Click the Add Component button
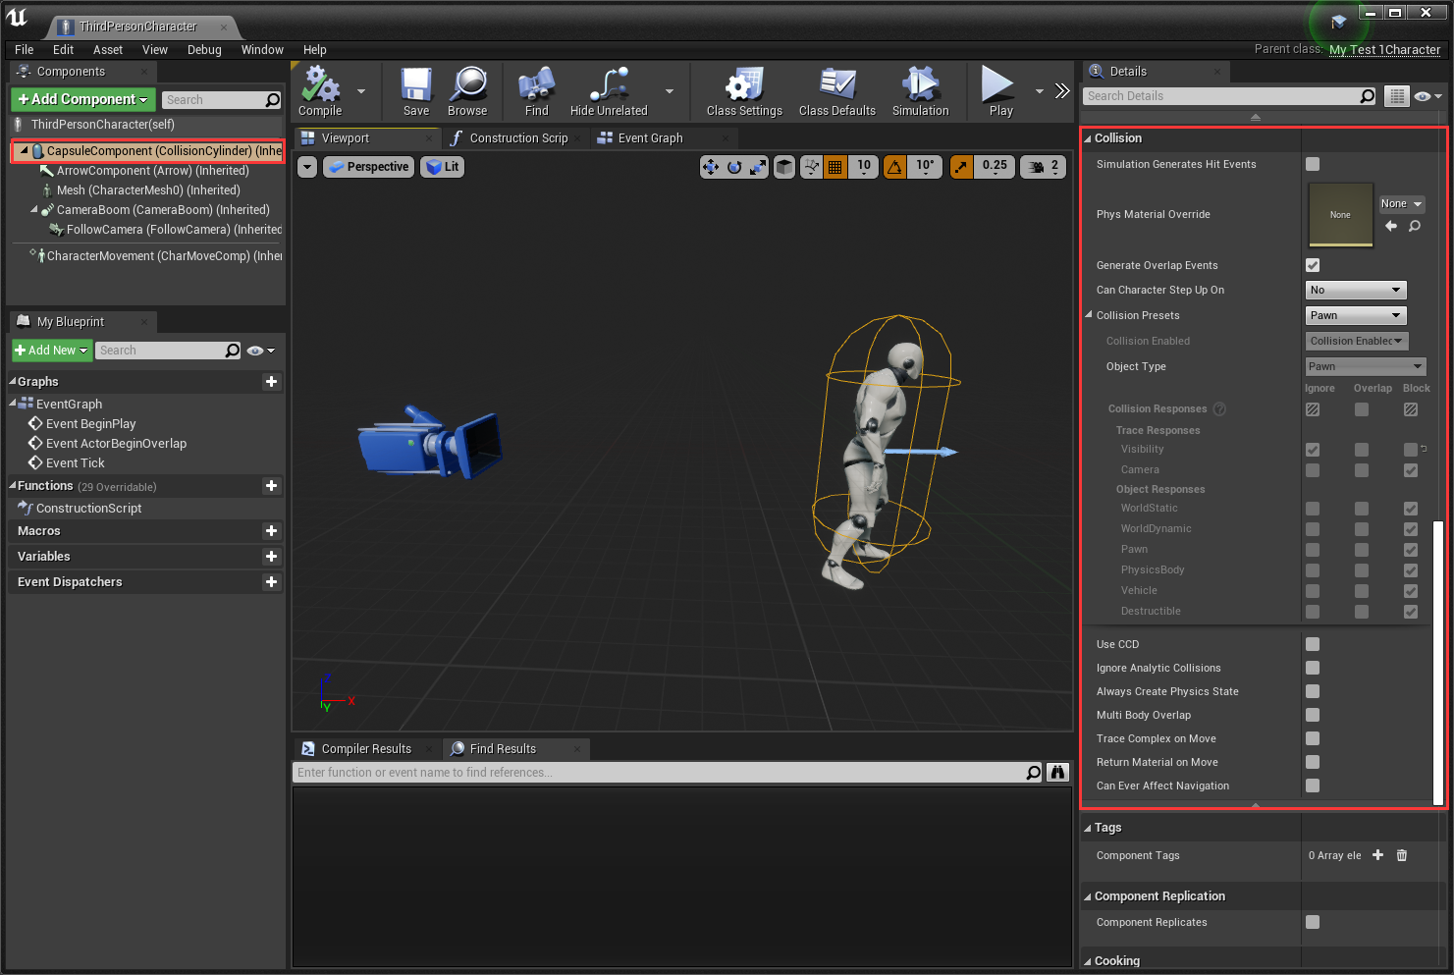Viewport: 1454px width, 975px height. [x=82, y=99]
